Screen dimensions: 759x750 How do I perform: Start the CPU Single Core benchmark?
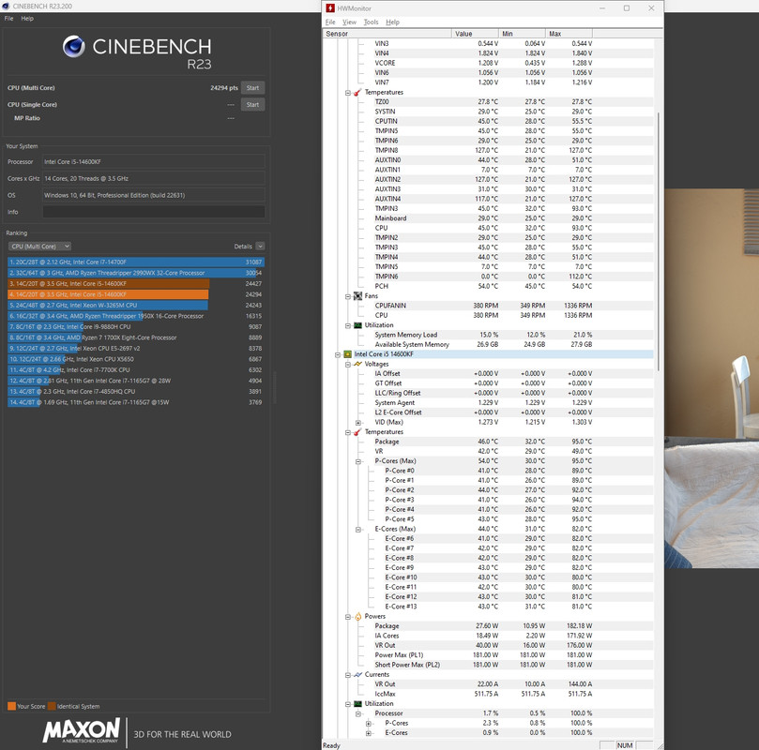tap(252, 104)
